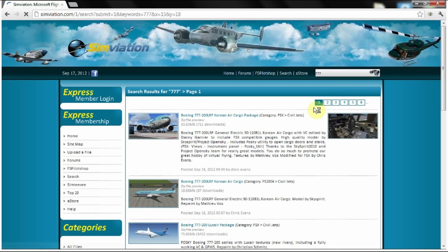Screen dimensions: 448x252
Task: Click Zip file preview under Korean Air Cargo Package
Action: pos(192,120)
